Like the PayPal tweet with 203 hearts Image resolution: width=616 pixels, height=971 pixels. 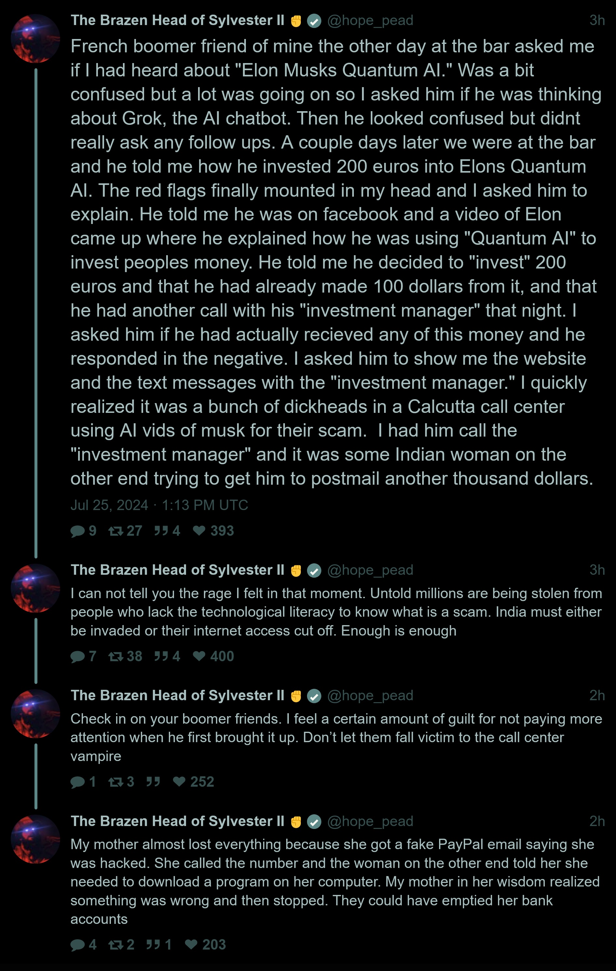click(191, 944)
